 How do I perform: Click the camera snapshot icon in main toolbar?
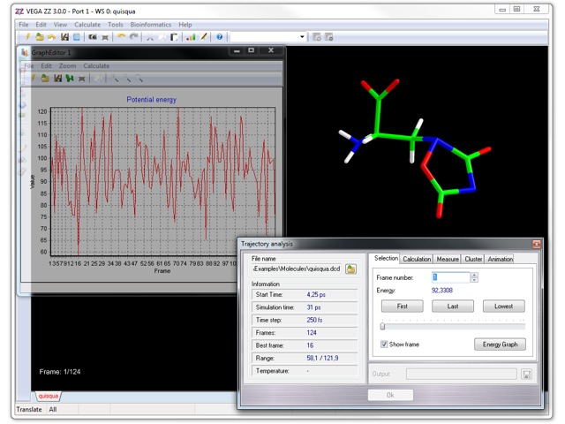[93, 37]
